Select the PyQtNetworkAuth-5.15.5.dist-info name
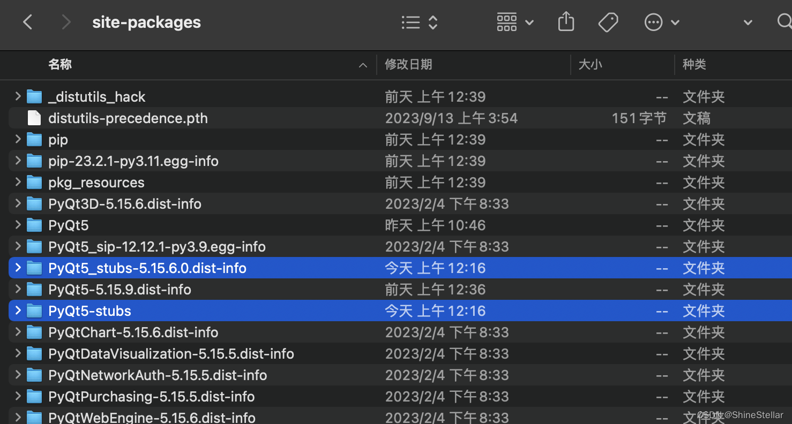 (158, 375)
